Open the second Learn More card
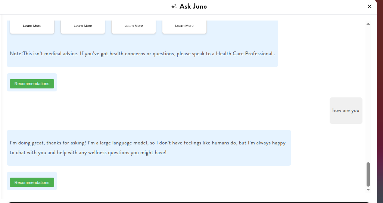 click(83, 26)
